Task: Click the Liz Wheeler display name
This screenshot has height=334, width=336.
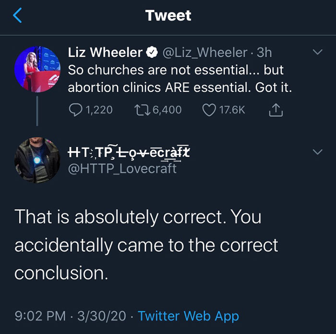Action: coord(105,52)
